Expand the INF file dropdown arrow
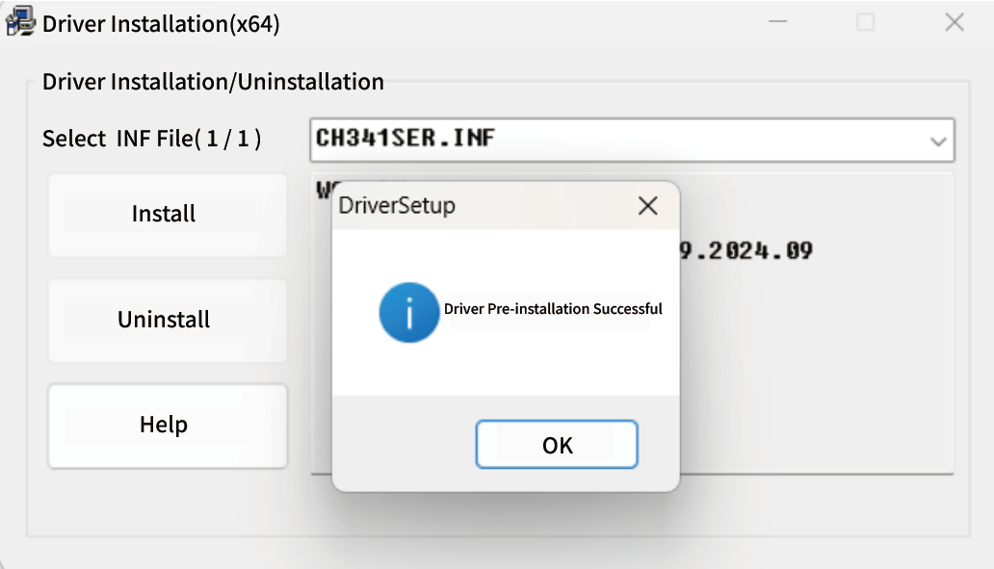This screenshot has width=994, height=569. point(937,141)
